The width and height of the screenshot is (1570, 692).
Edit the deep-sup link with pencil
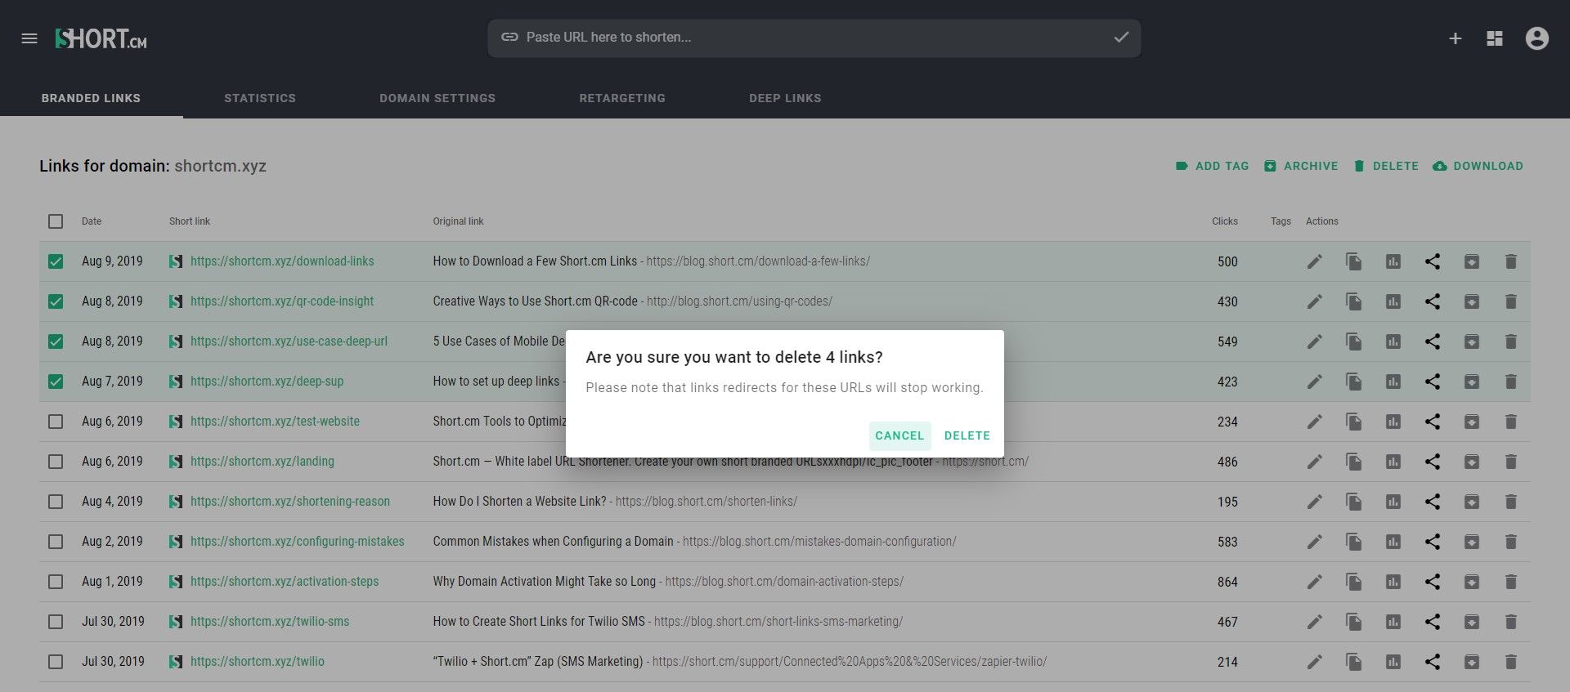[x=1314, y=382]
